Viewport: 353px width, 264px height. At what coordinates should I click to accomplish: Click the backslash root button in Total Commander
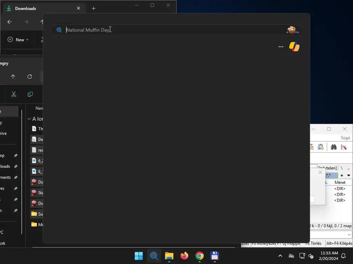(x=342, y=168)
